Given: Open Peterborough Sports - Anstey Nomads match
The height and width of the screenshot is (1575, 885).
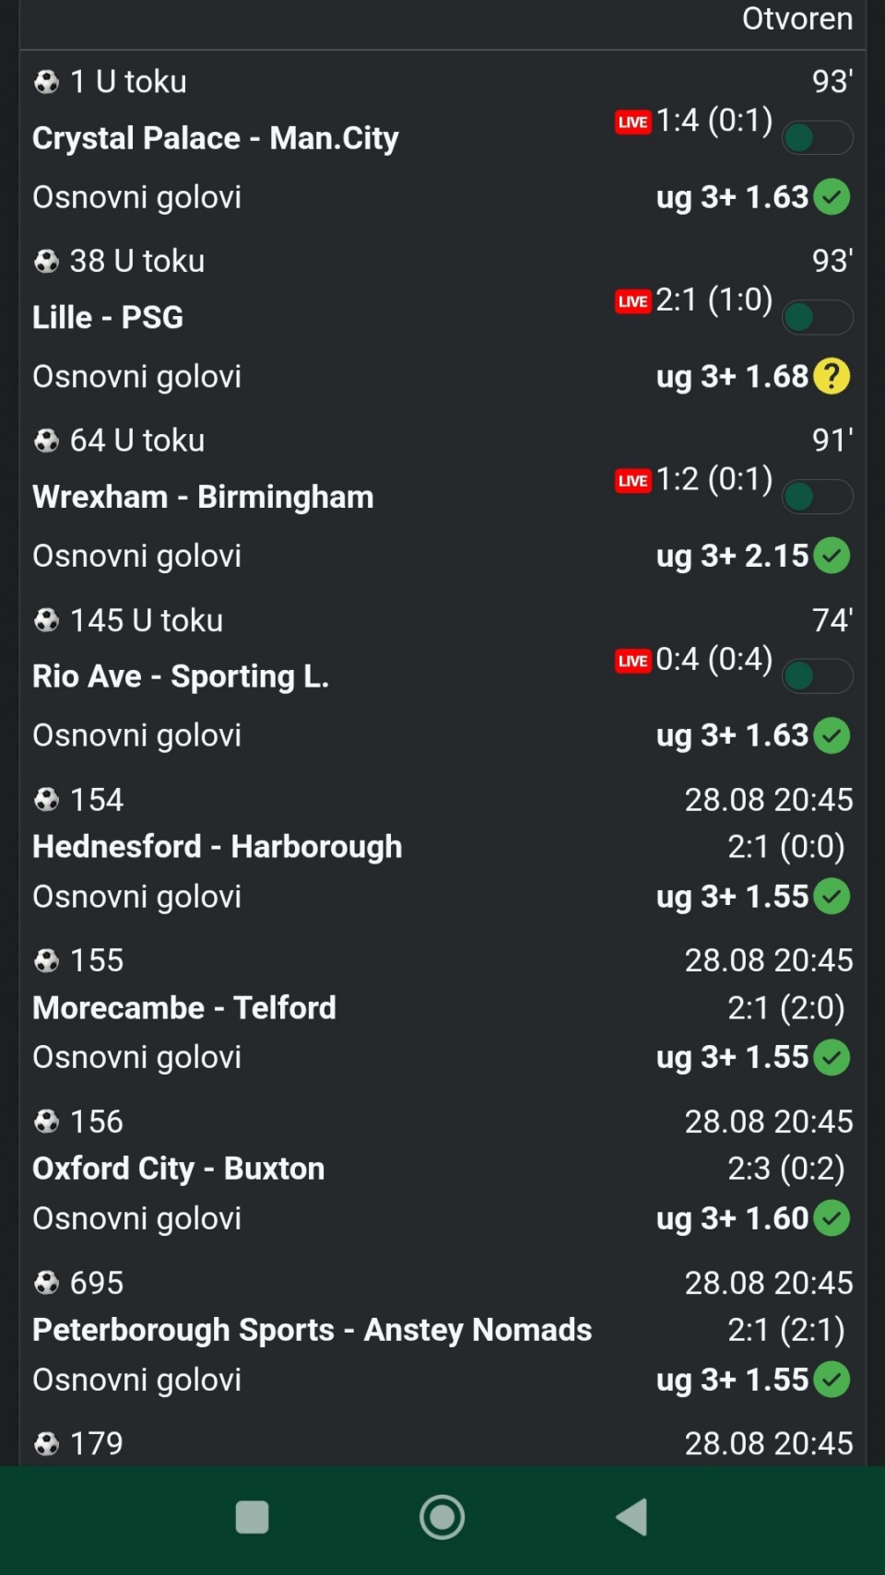Looking at the screenshot, I should [312, 1330].
